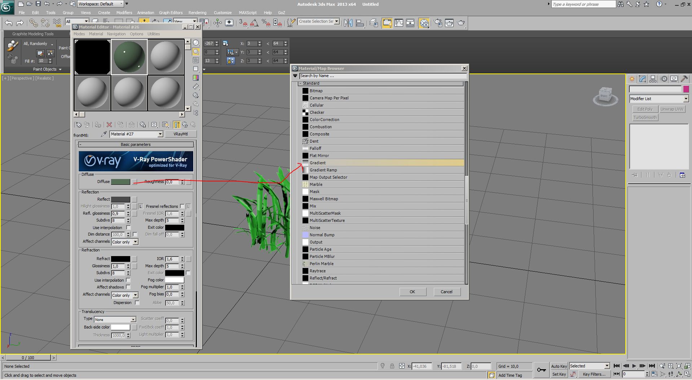Toggle Use interpolation under Reflection
The height and width of the screenshot is (380, 692).
click(x=128, y=228)
